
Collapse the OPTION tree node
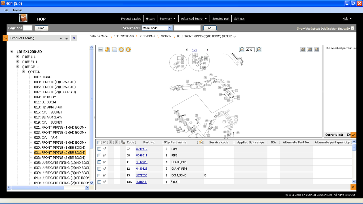24,72
